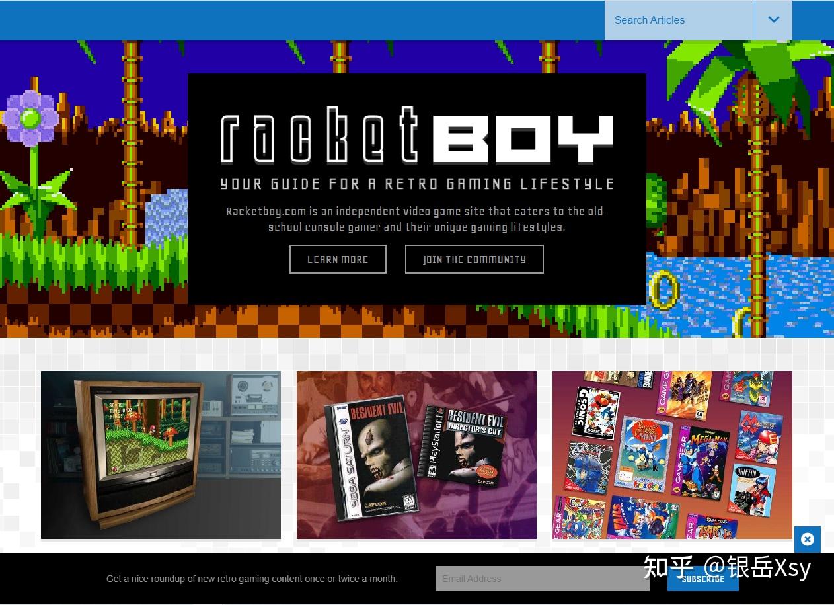Open the CRT television article thumbnail
This screenshot has width=834, height=605.
[161, 455]
